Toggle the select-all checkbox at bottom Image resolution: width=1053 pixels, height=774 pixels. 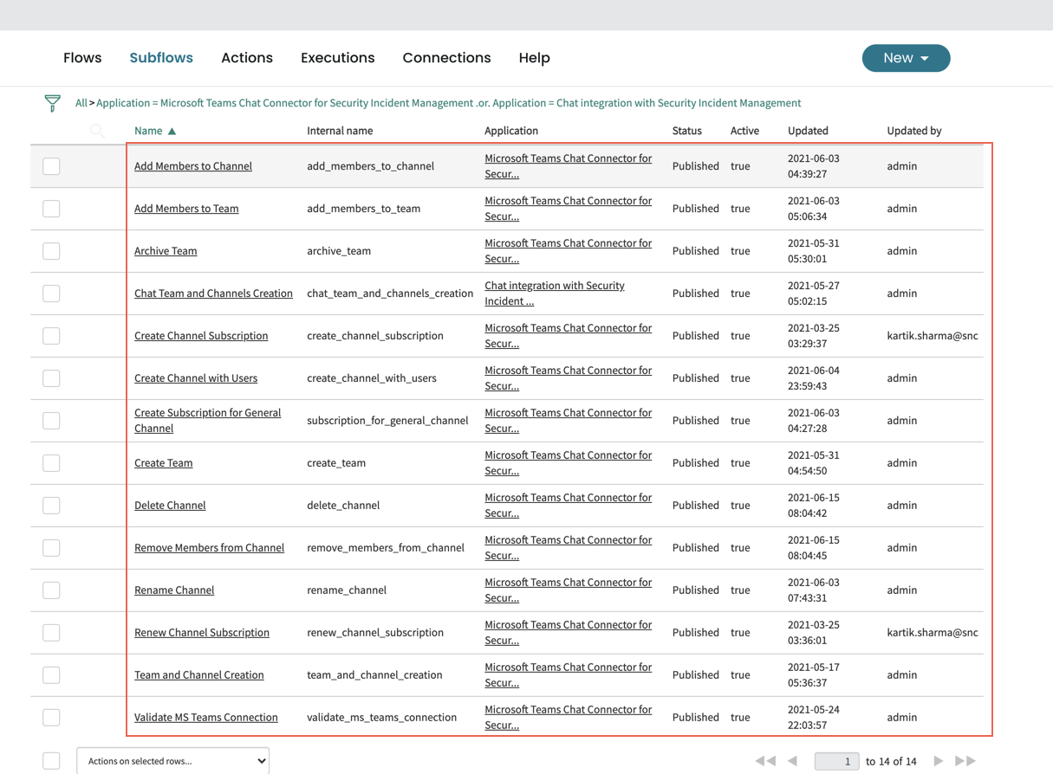click(x=51, y=760)
